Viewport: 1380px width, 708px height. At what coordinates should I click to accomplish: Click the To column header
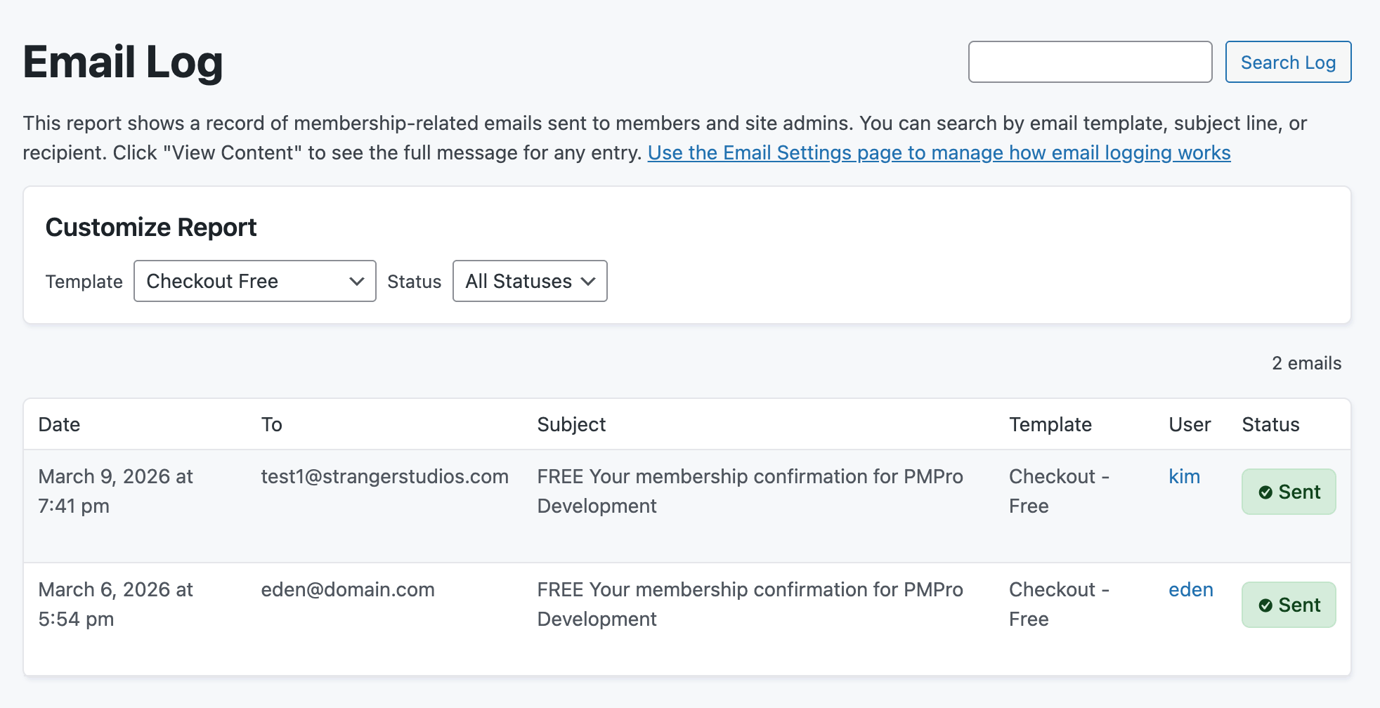click(x=271, y=424)
